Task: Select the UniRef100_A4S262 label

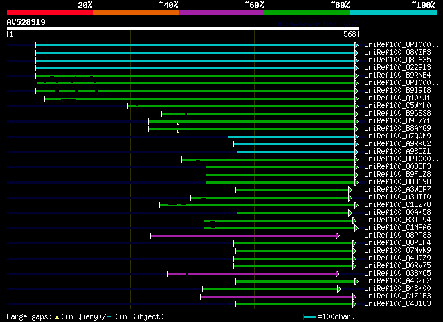Action: click(397, 281)
